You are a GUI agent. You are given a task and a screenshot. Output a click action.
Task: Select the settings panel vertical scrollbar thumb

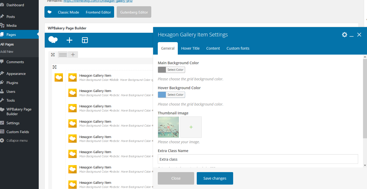tap(365, 99)
